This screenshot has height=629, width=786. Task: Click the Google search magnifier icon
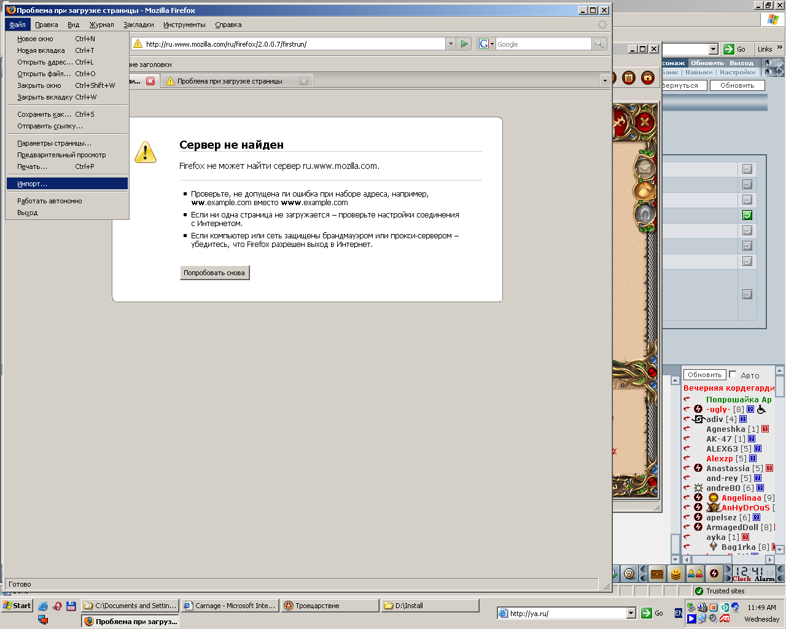[x=599, y=44]
